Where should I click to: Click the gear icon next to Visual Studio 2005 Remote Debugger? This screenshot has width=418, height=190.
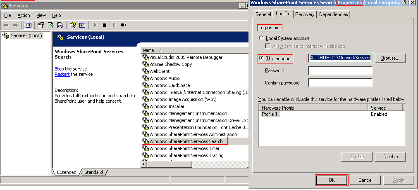(145, 57)
